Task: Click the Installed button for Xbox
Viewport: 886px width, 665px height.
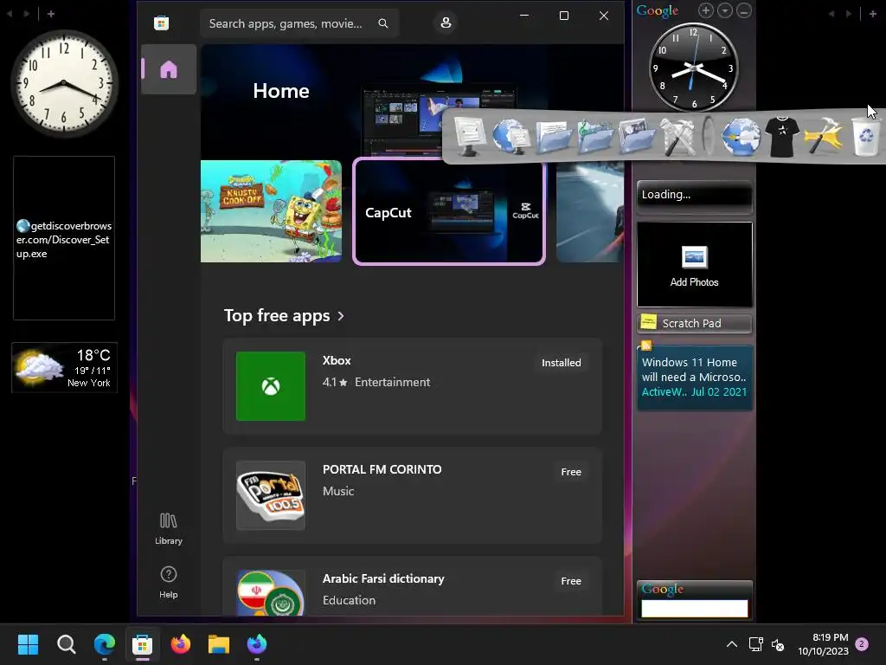Action: pos(561,363)
